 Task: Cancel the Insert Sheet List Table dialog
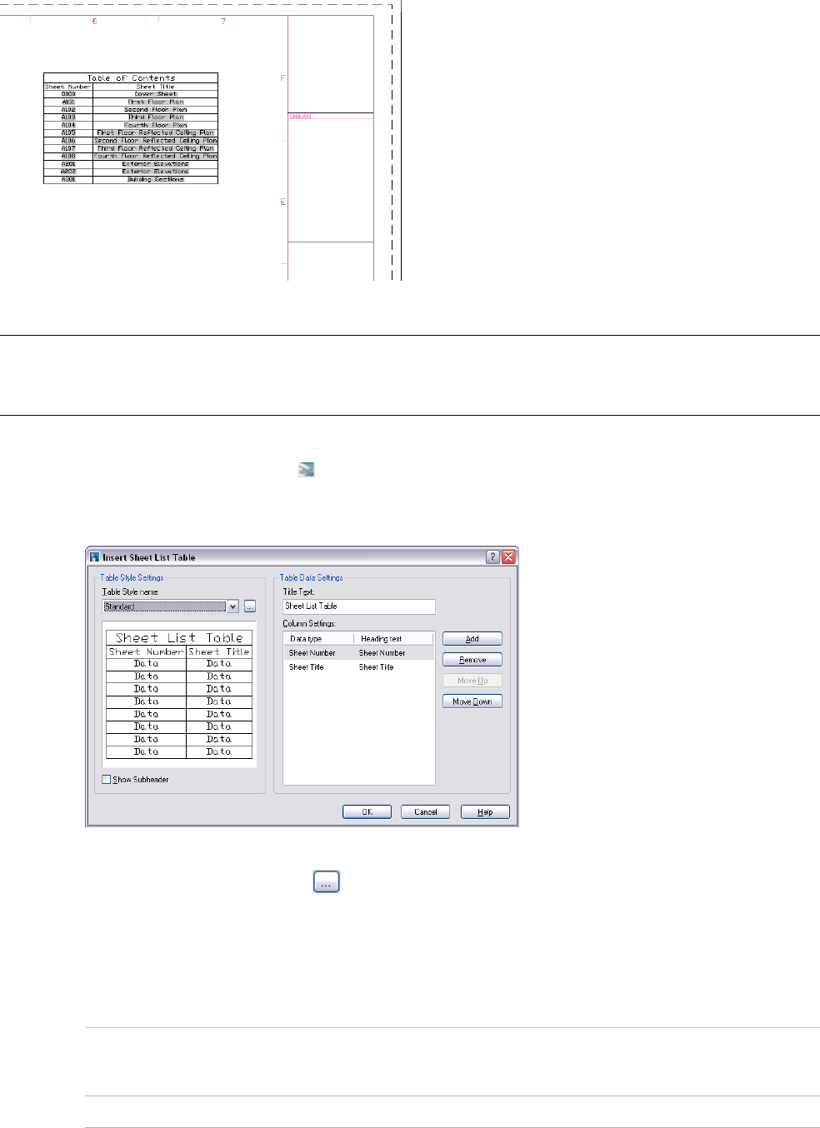click(x=426, y=811)
